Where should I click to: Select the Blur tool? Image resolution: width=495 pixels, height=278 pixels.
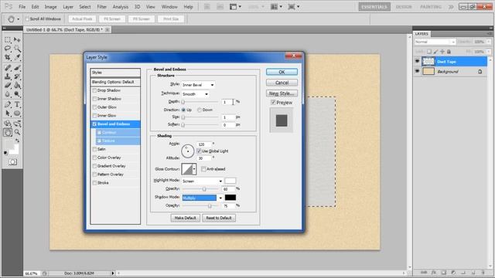[x=8, y=94]
